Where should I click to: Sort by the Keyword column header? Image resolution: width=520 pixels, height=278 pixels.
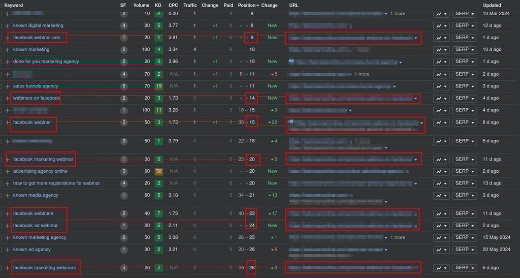(x=14, y=5)
